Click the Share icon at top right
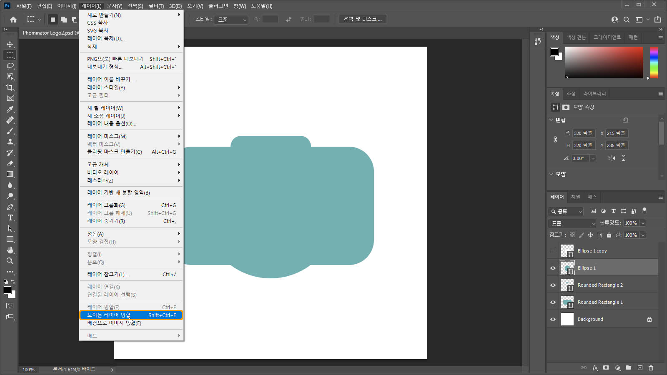This screenshot has width=667, height=375. tap(658, 19)
